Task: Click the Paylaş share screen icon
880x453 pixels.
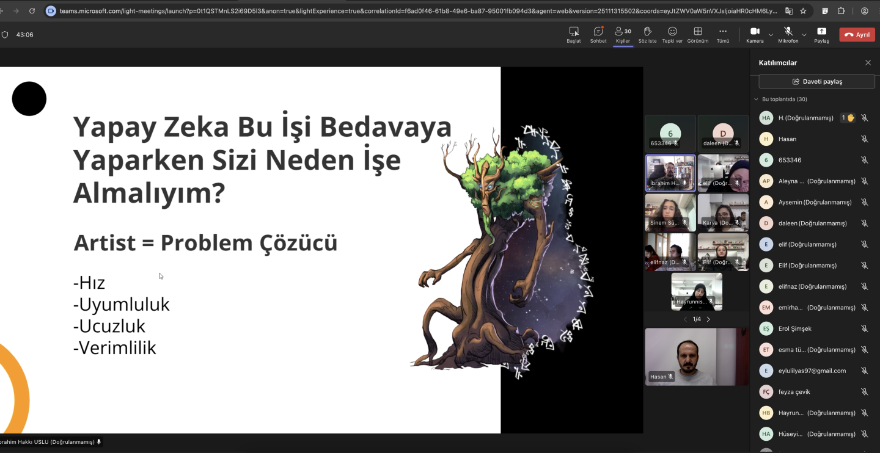Action: pyautogui.click(x=821, y=34)
